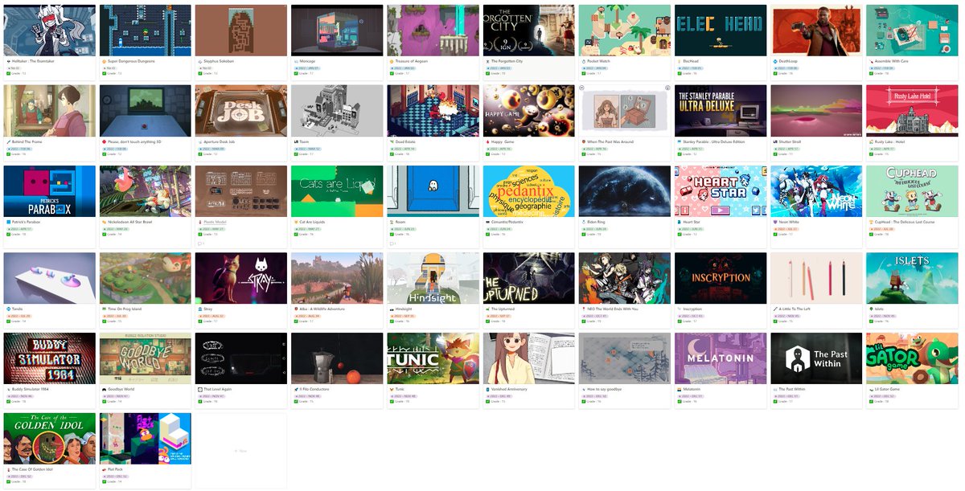Click the Aperture Desk Job page icon
This screenshot has height=491, width=965.
(199, 141)
